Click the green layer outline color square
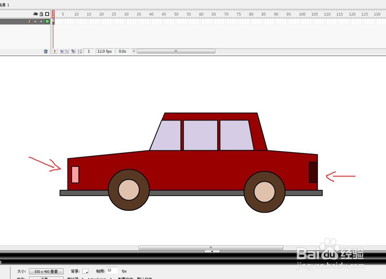The height and width of the screenshot is (279, 386). tap(47, 22)
